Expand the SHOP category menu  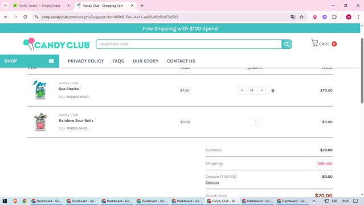[30, 61]
